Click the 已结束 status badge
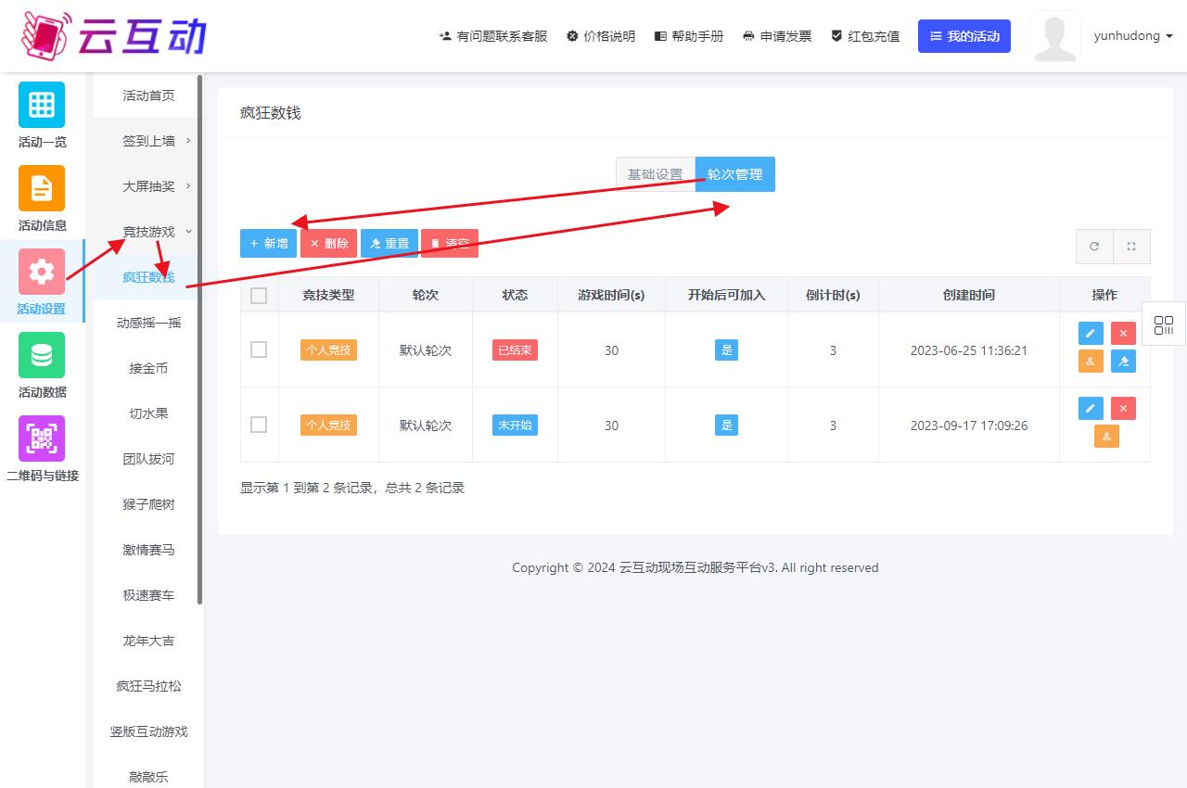 coord(515,350)
